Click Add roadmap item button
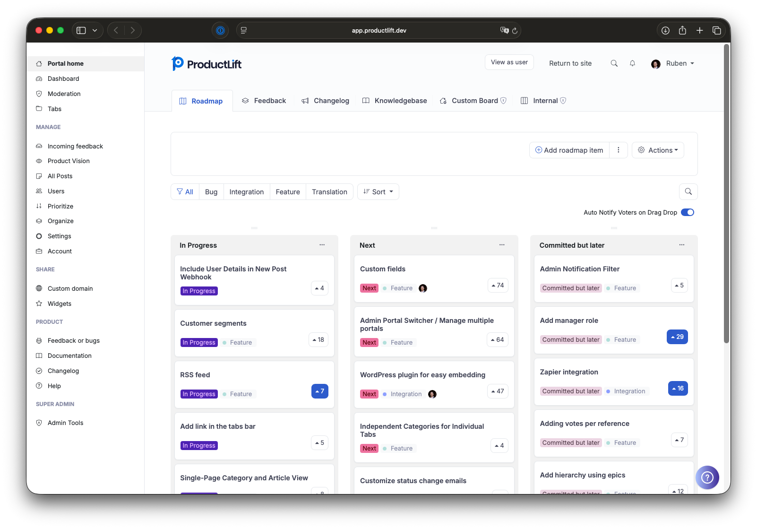 click(x=569, y=150)
